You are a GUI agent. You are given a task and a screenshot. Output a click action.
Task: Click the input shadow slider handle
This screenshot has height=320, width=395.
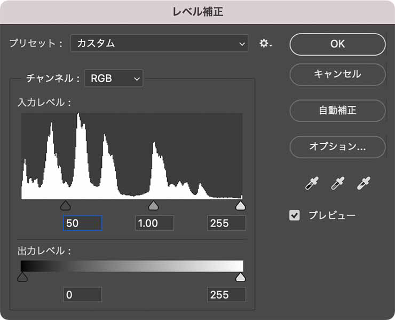65,206
